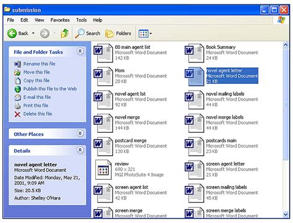The image size is (293, 223).
Task: Click the 'novel agent letter' file name
Action: click(224, 70)
